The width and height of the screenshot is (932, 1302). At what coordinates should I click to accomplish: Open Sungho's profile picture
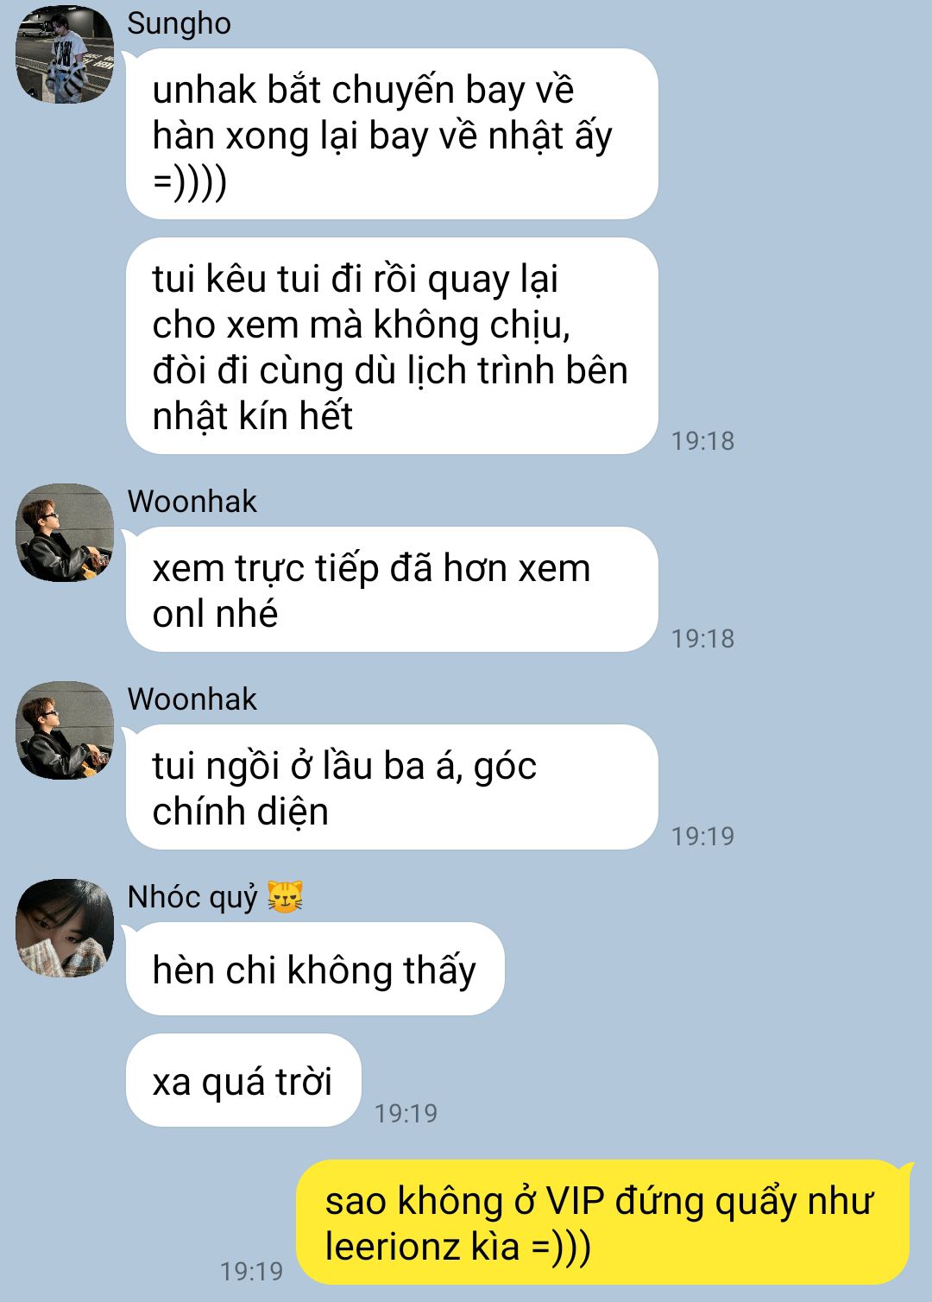click(65, 54)
